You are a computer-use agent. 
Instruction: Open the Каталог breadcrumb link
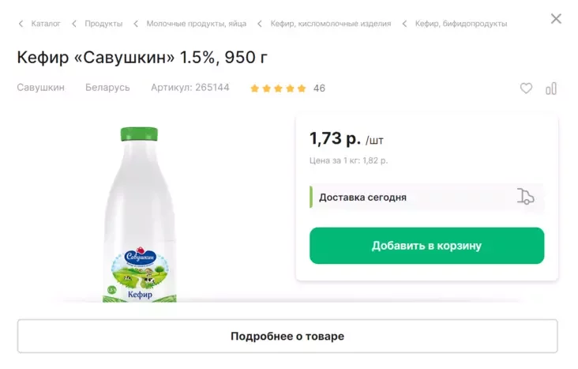pyautogui.click(x=46, y=24)
